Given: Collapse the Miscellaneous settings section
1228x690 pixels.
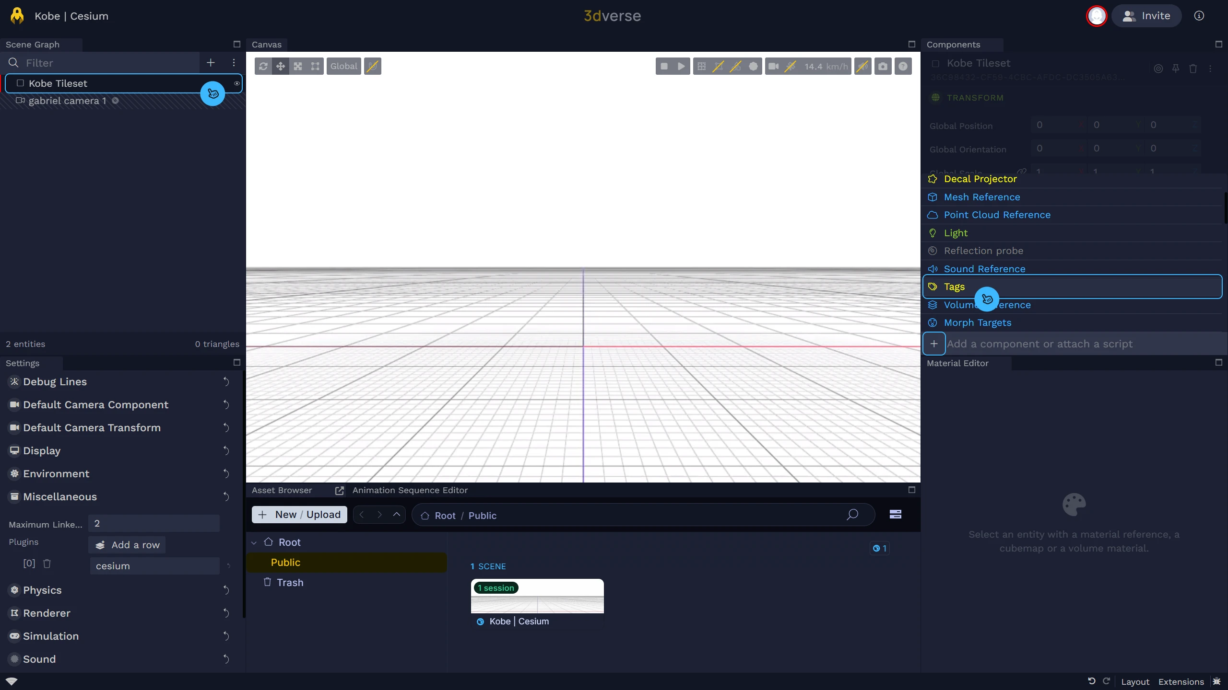Looking at the screenshot, I should point(59,497).
